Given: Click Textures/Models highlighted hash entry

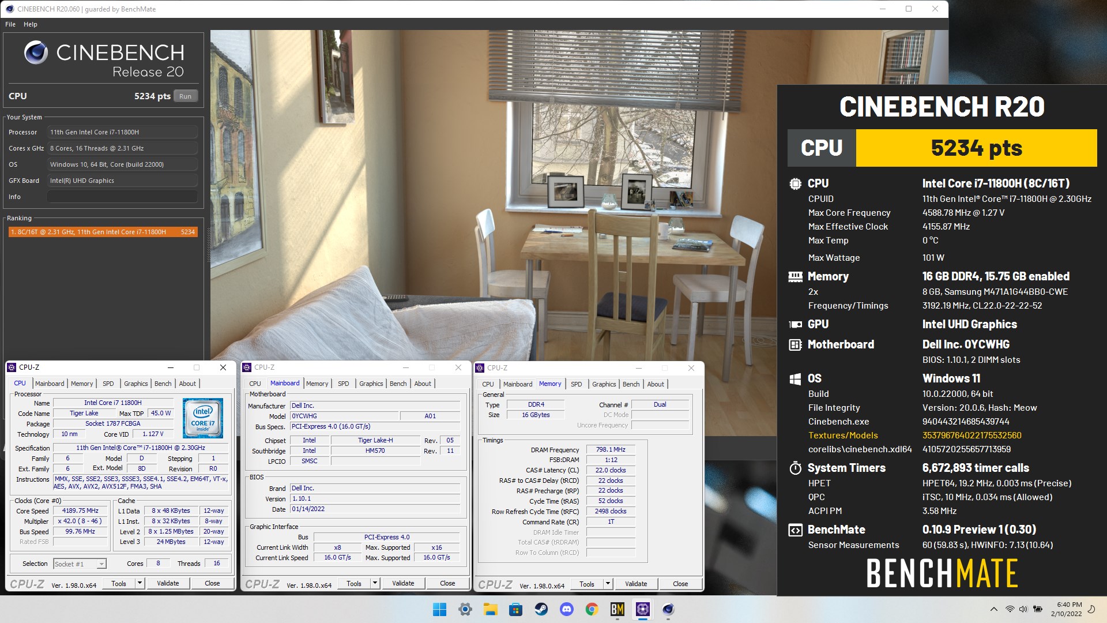Looking at the screenshot, I should point(972,436).
